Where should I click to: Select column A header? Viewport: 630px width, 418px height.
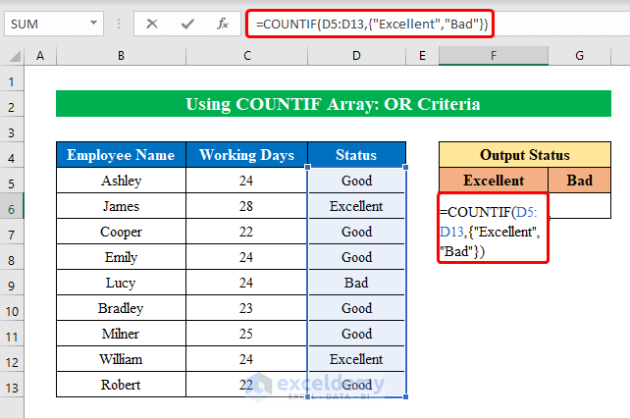[x=40, y=56]
